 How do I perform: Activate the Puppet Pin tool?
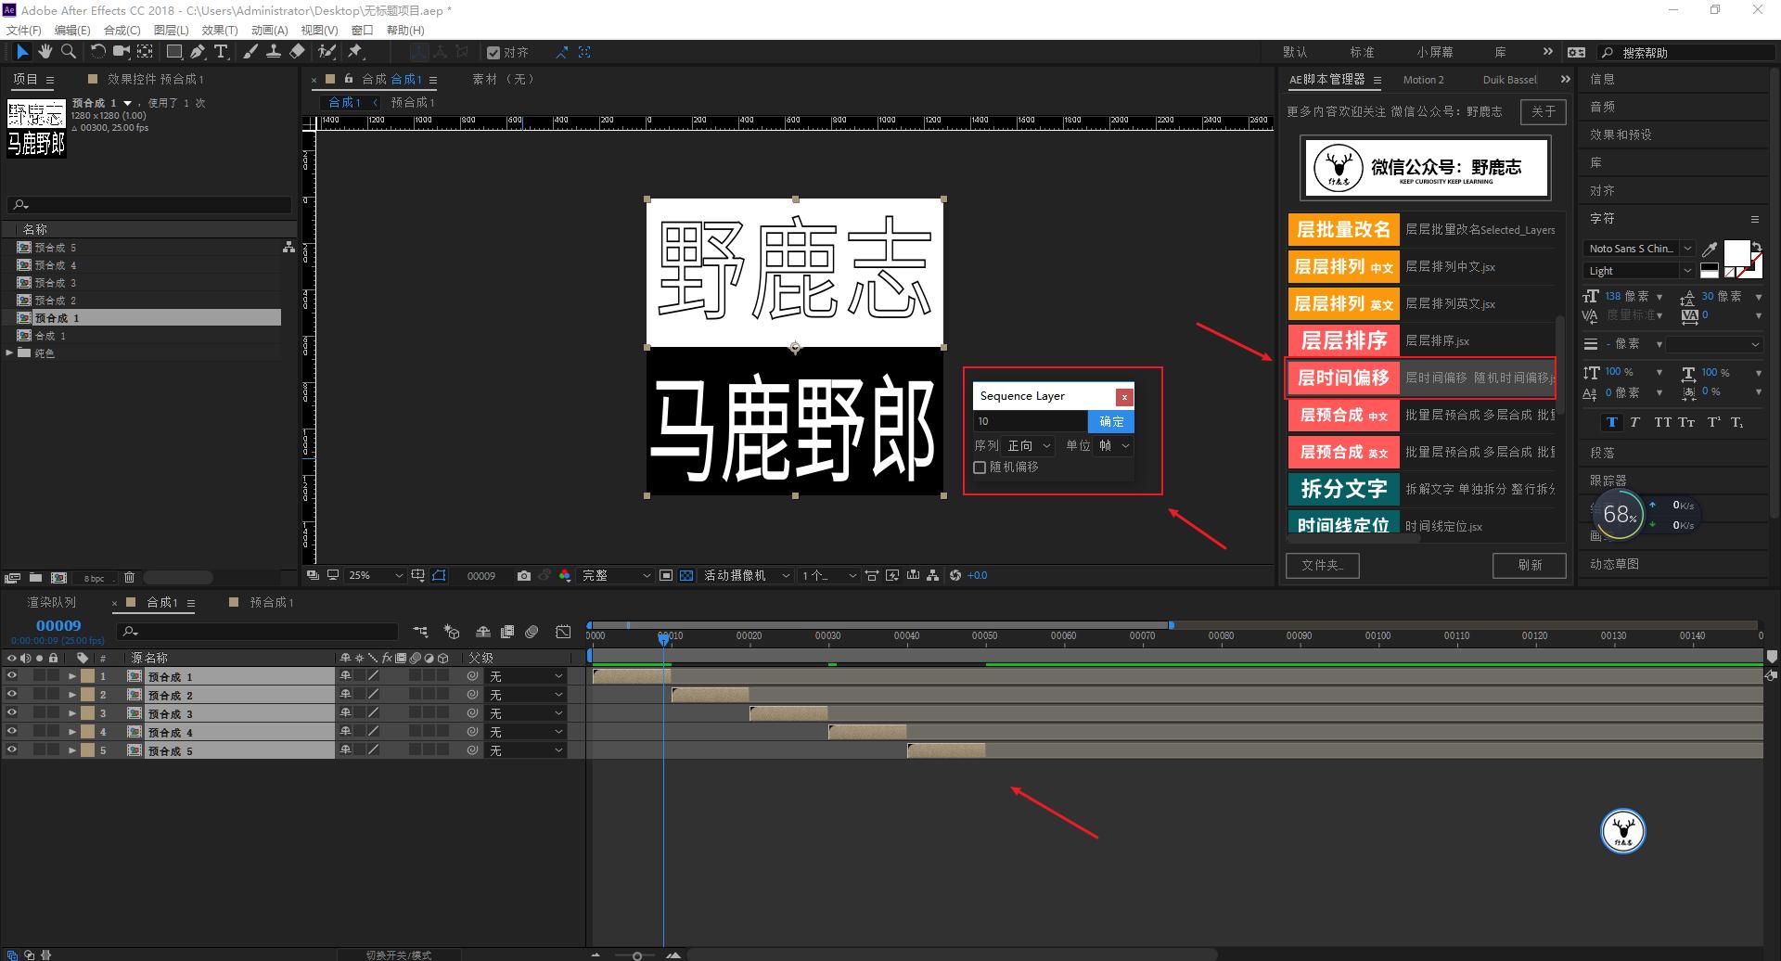click(x=355, y=52)
